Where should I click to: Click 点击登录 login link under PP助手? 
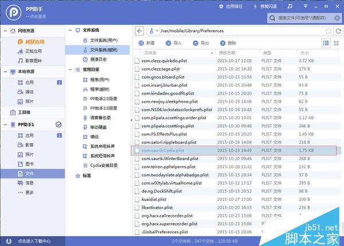coord(36,17)
